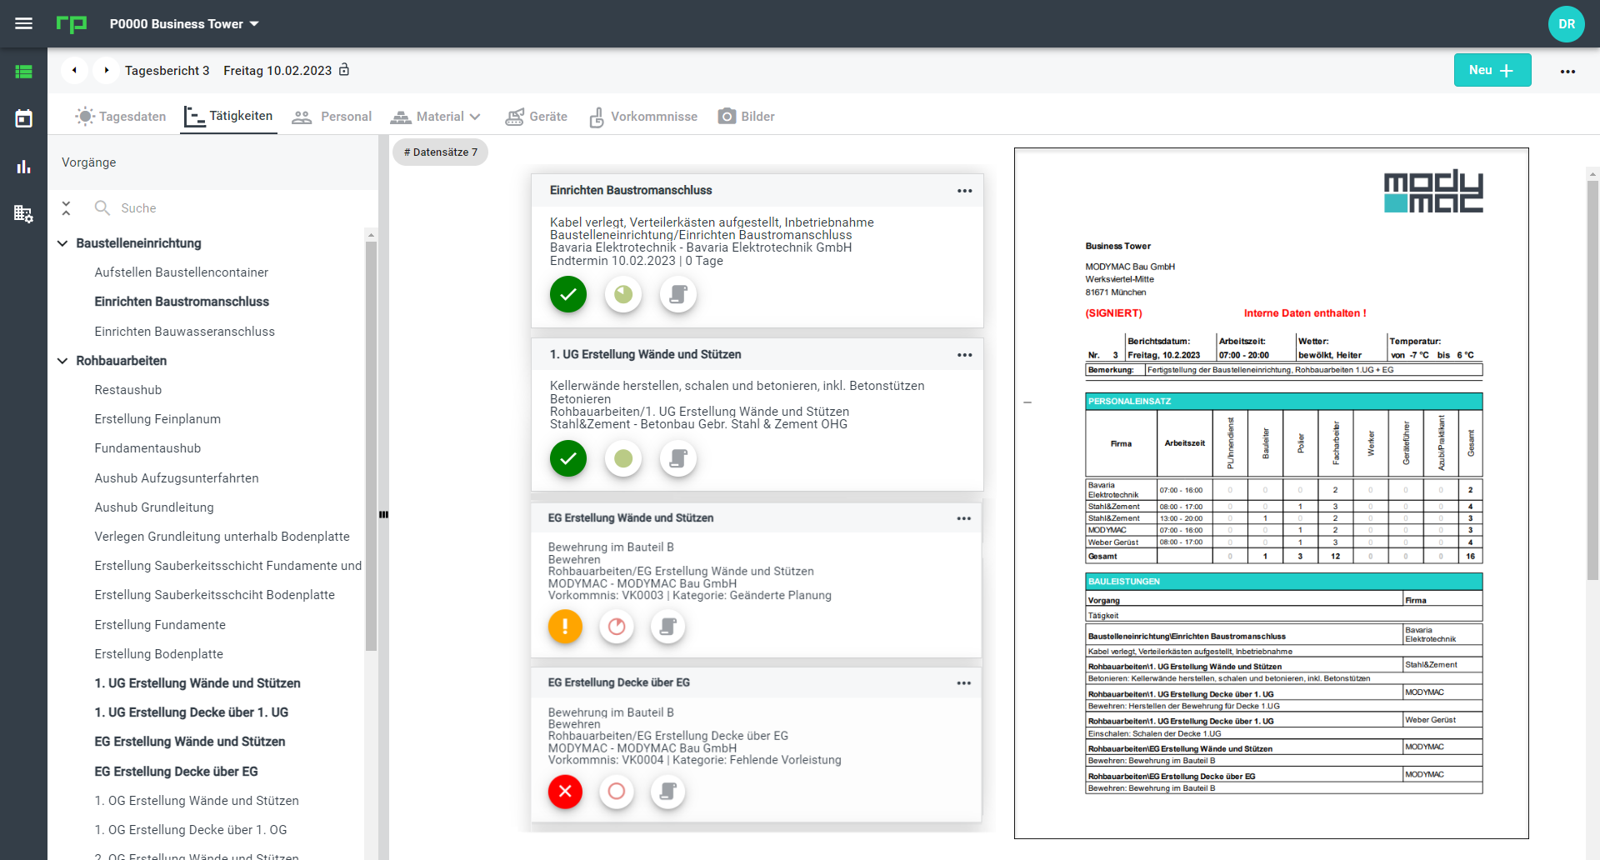1600x860 pixels.
Task: Open the building settings sidebar icon
Action: (x=23, y=213)
